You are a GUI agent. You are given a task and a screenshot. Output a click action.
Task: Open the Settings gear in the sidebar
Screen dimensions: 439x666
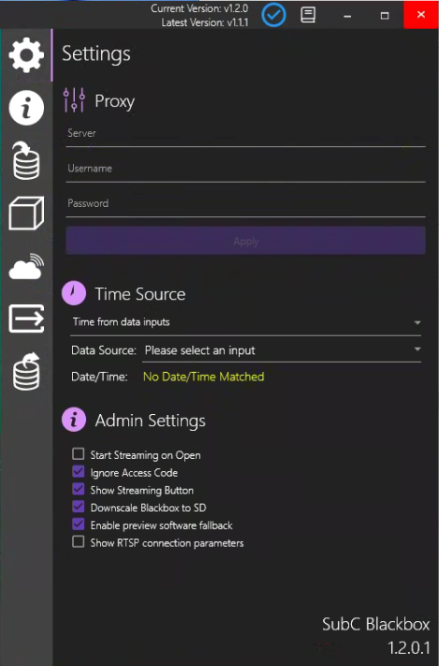(x=26, y=55)
